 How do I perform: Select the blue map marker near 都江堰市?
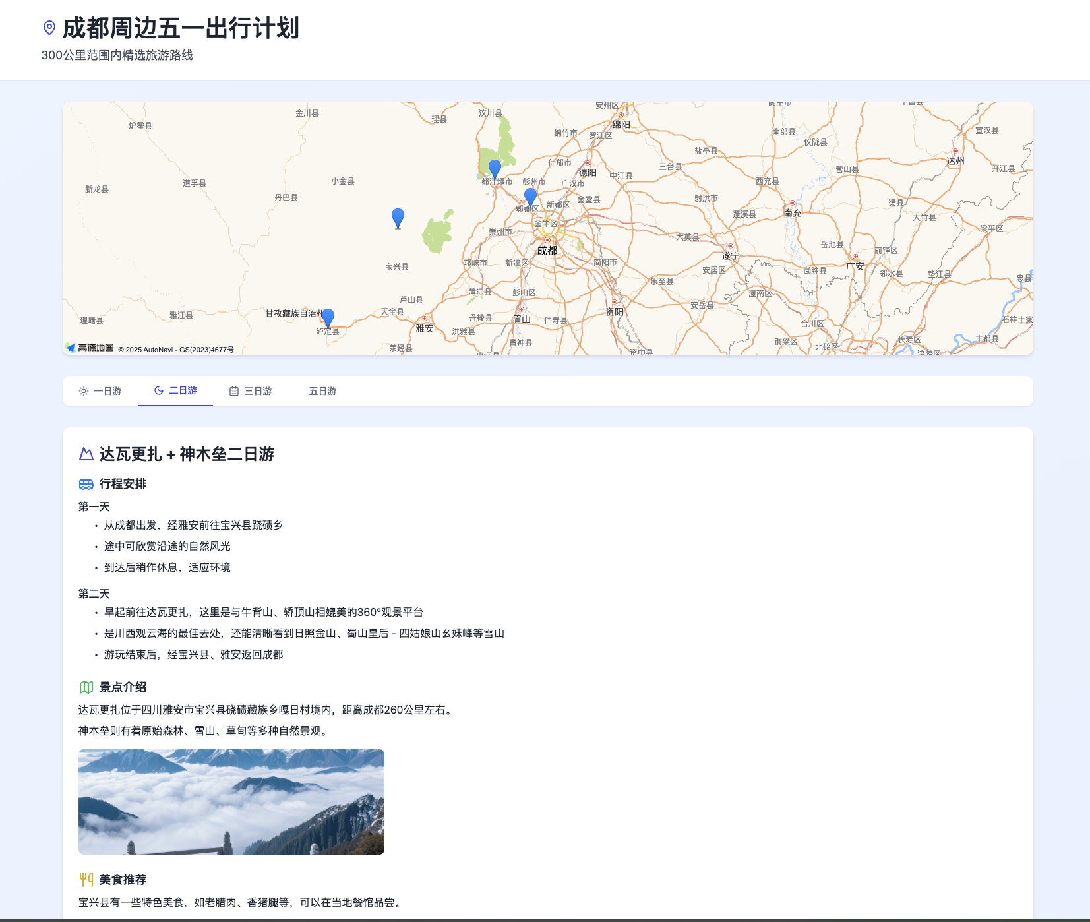(495, 169)
